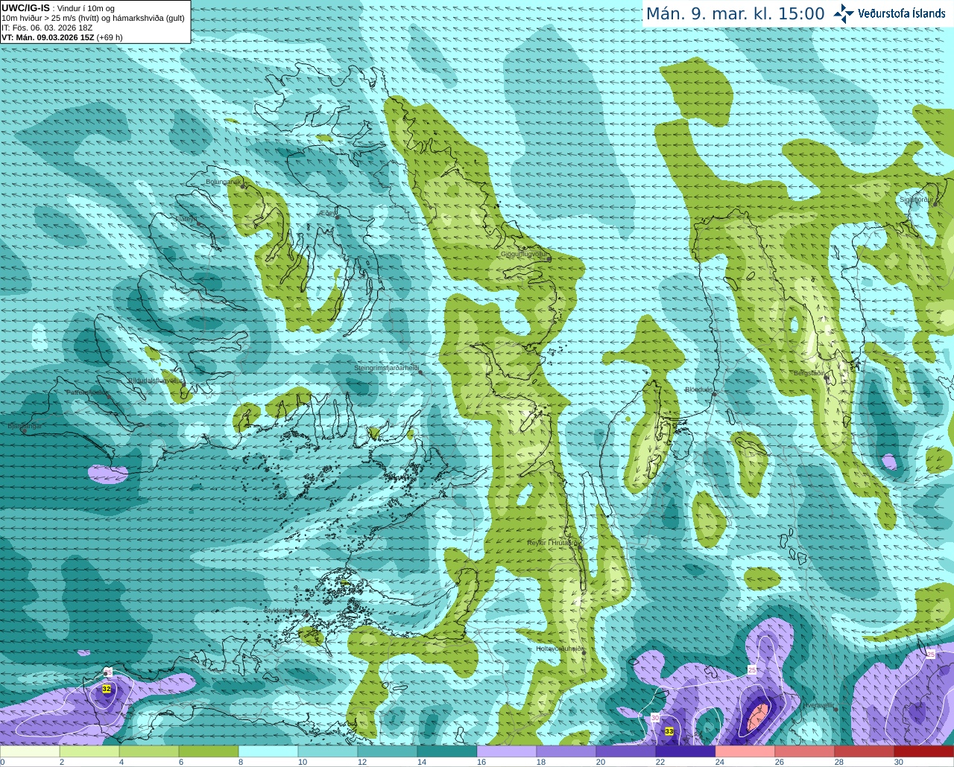Click the 24–26 m/s pink legend swatch
Image resolution: width=954 pixels, height=767 pixels.
pos(745,751)
